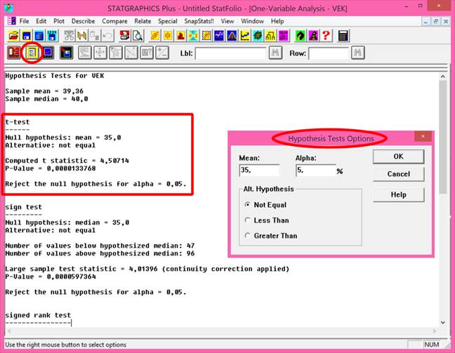The width and height of the screenshot is (455, 353).
Task: Click the grayed paste clipboard icon
Action: [x=95, y=36]
